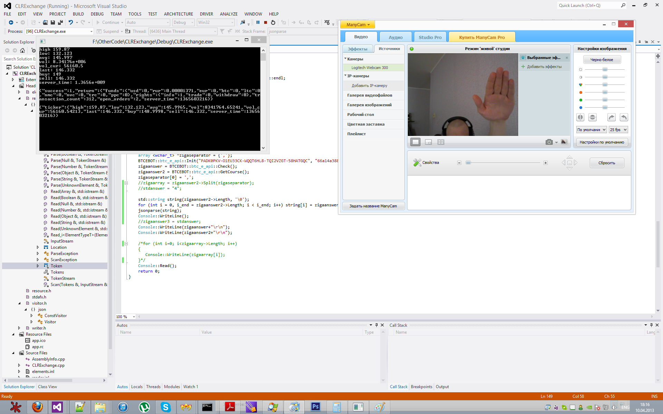Switch to picture-in-picture layout icon
The height and width of the screenshot is (414, 663).
pos(428,142)
